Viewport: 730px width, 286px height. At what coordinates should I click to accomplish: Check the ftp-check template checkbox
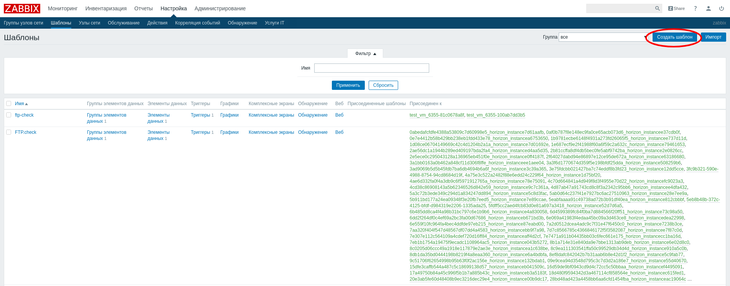point(9,115)
